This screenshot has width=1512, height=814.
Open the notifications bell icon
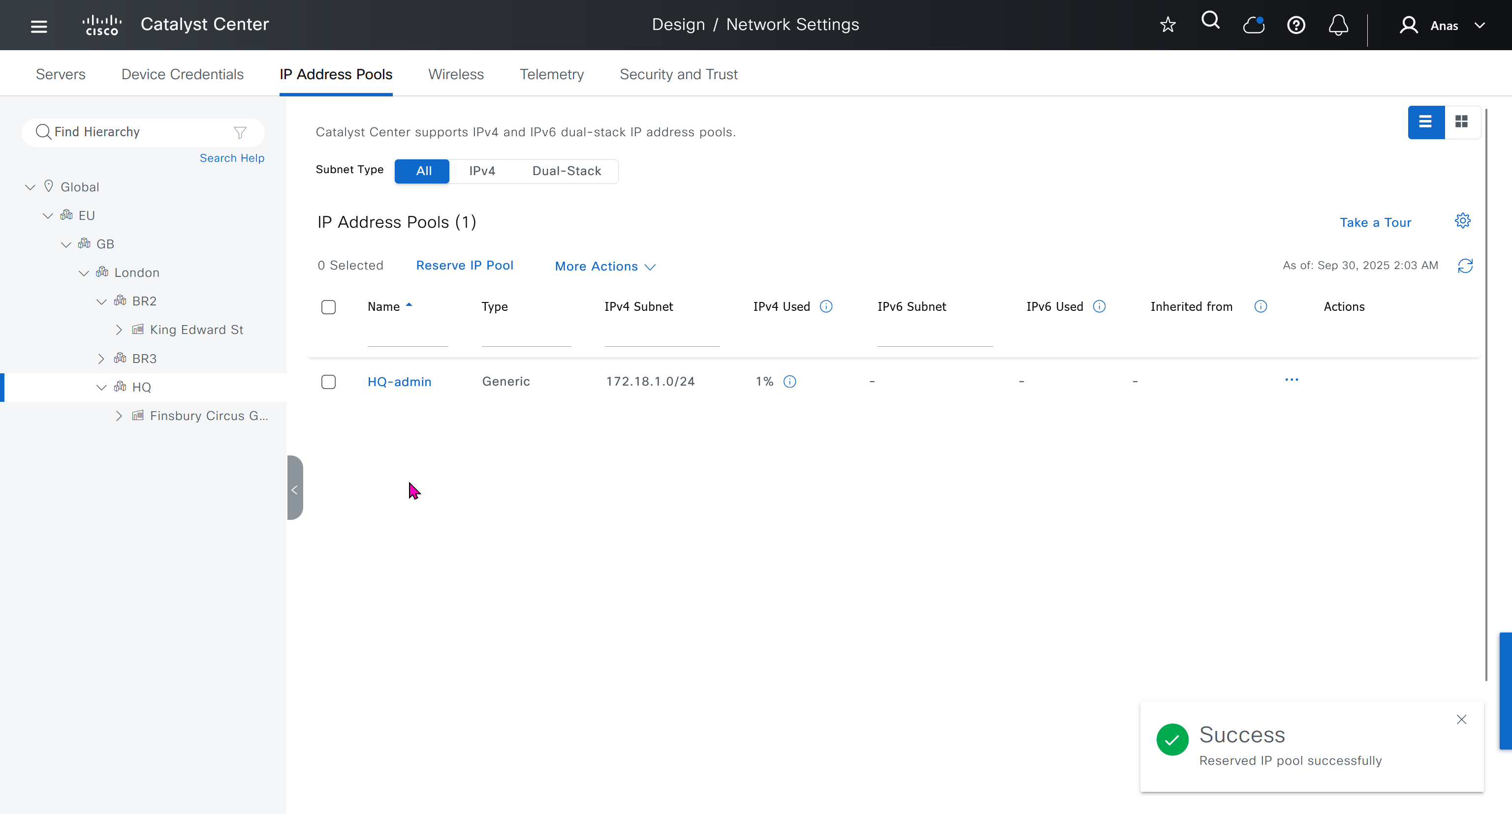pyautogui.click(x=1338, y=25)
